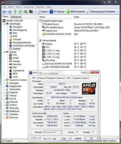Open the Riport menu
Viewport: 121px width, 144px height.
18,7
